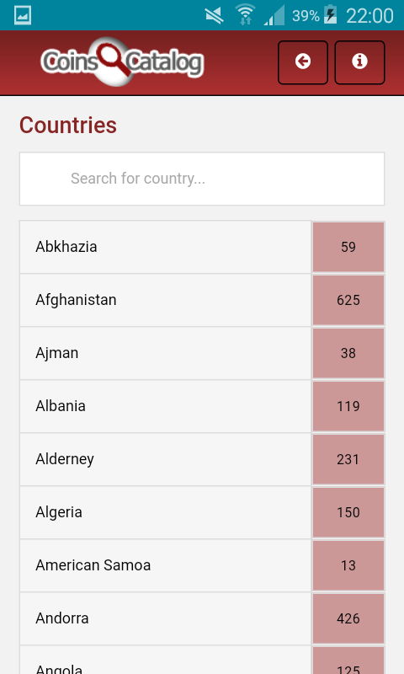Click the Coins Catalog magnifier logo
Viewport: 404px width, 674px height.
122,62
